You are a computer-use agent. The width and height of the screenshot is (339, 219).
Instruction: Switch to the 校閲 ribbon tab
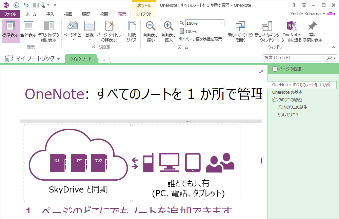point(104,14)
